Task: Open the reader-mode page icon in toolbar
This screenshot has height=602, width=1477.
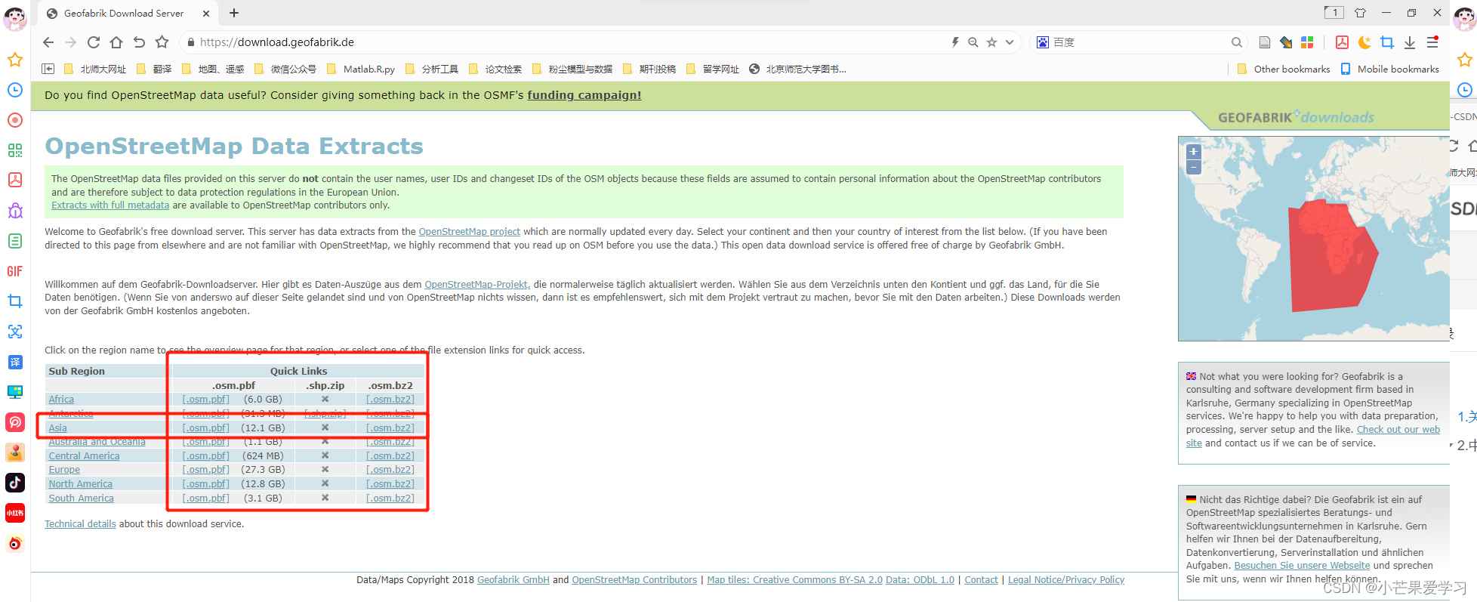Action: [x=1265, y=42]
